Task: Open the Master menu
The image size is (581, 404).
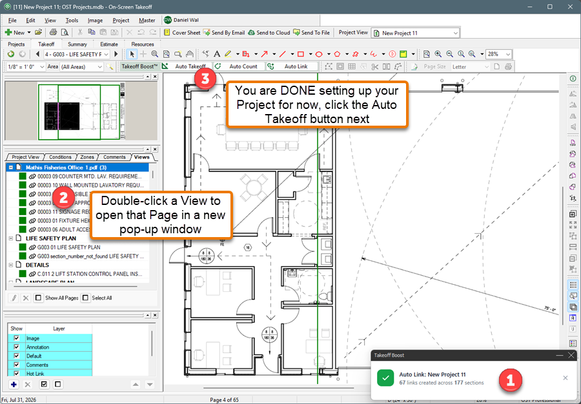Action: (147, 21)
